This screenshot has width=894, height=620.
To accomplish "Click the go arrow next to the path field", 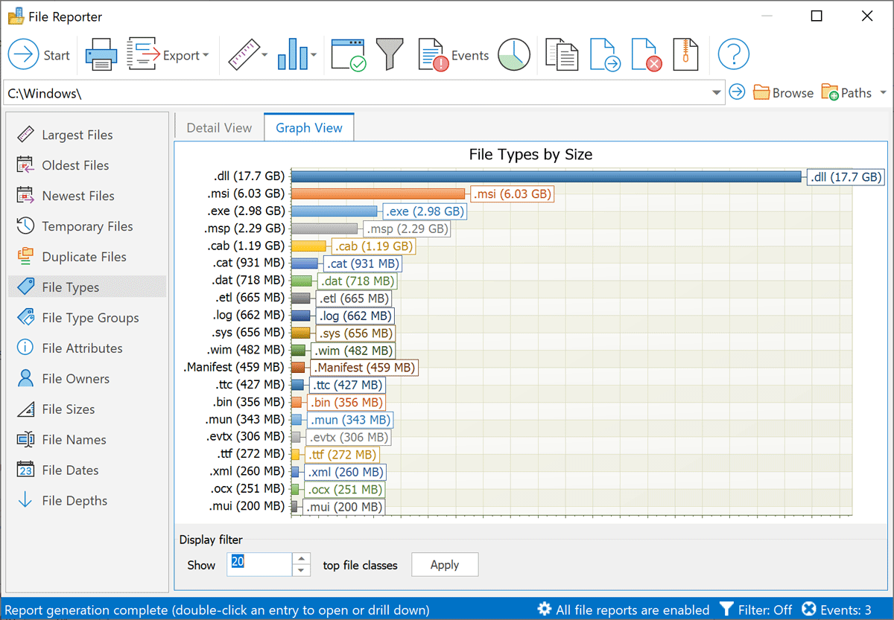I will coord(737,92).
